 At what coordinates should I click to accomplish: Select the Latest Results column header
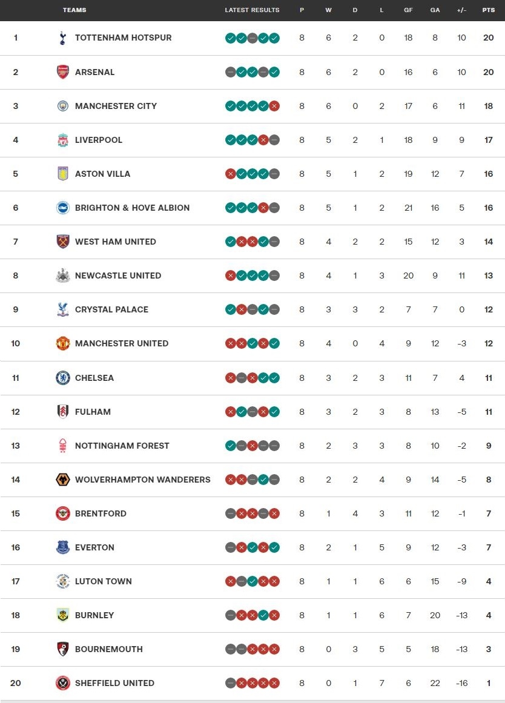coord(252,10)
